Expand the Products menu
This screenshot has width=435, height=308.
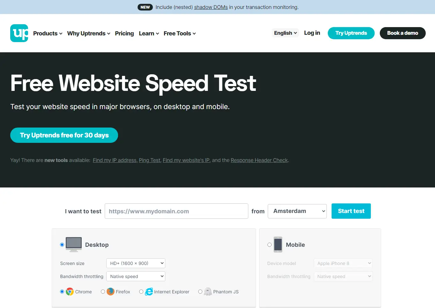[x=48, y=33]
